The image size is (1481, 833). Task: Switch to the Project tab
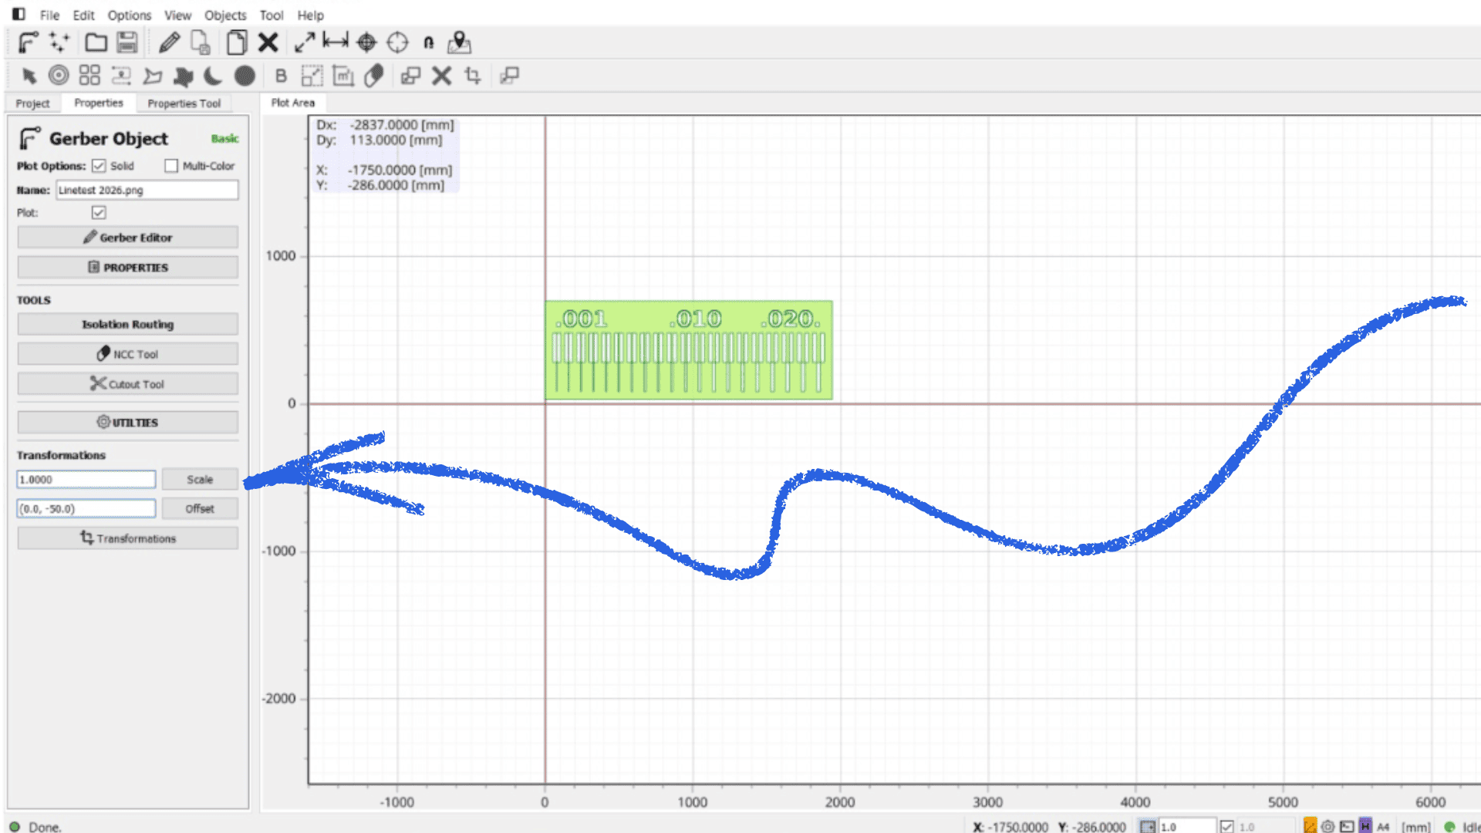coord(32,103)
